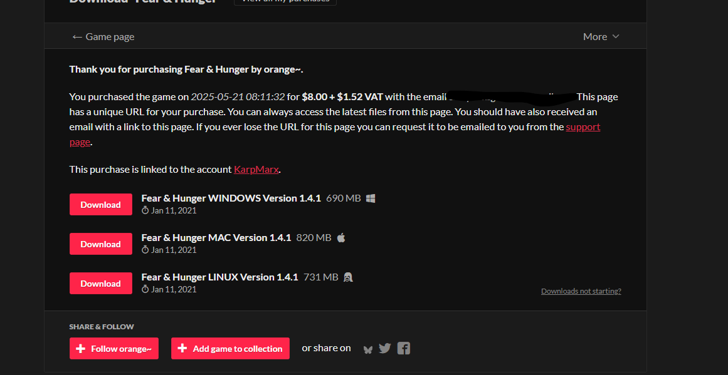Click the Apple platform icon
728x375 pixels.
[341, 238]
